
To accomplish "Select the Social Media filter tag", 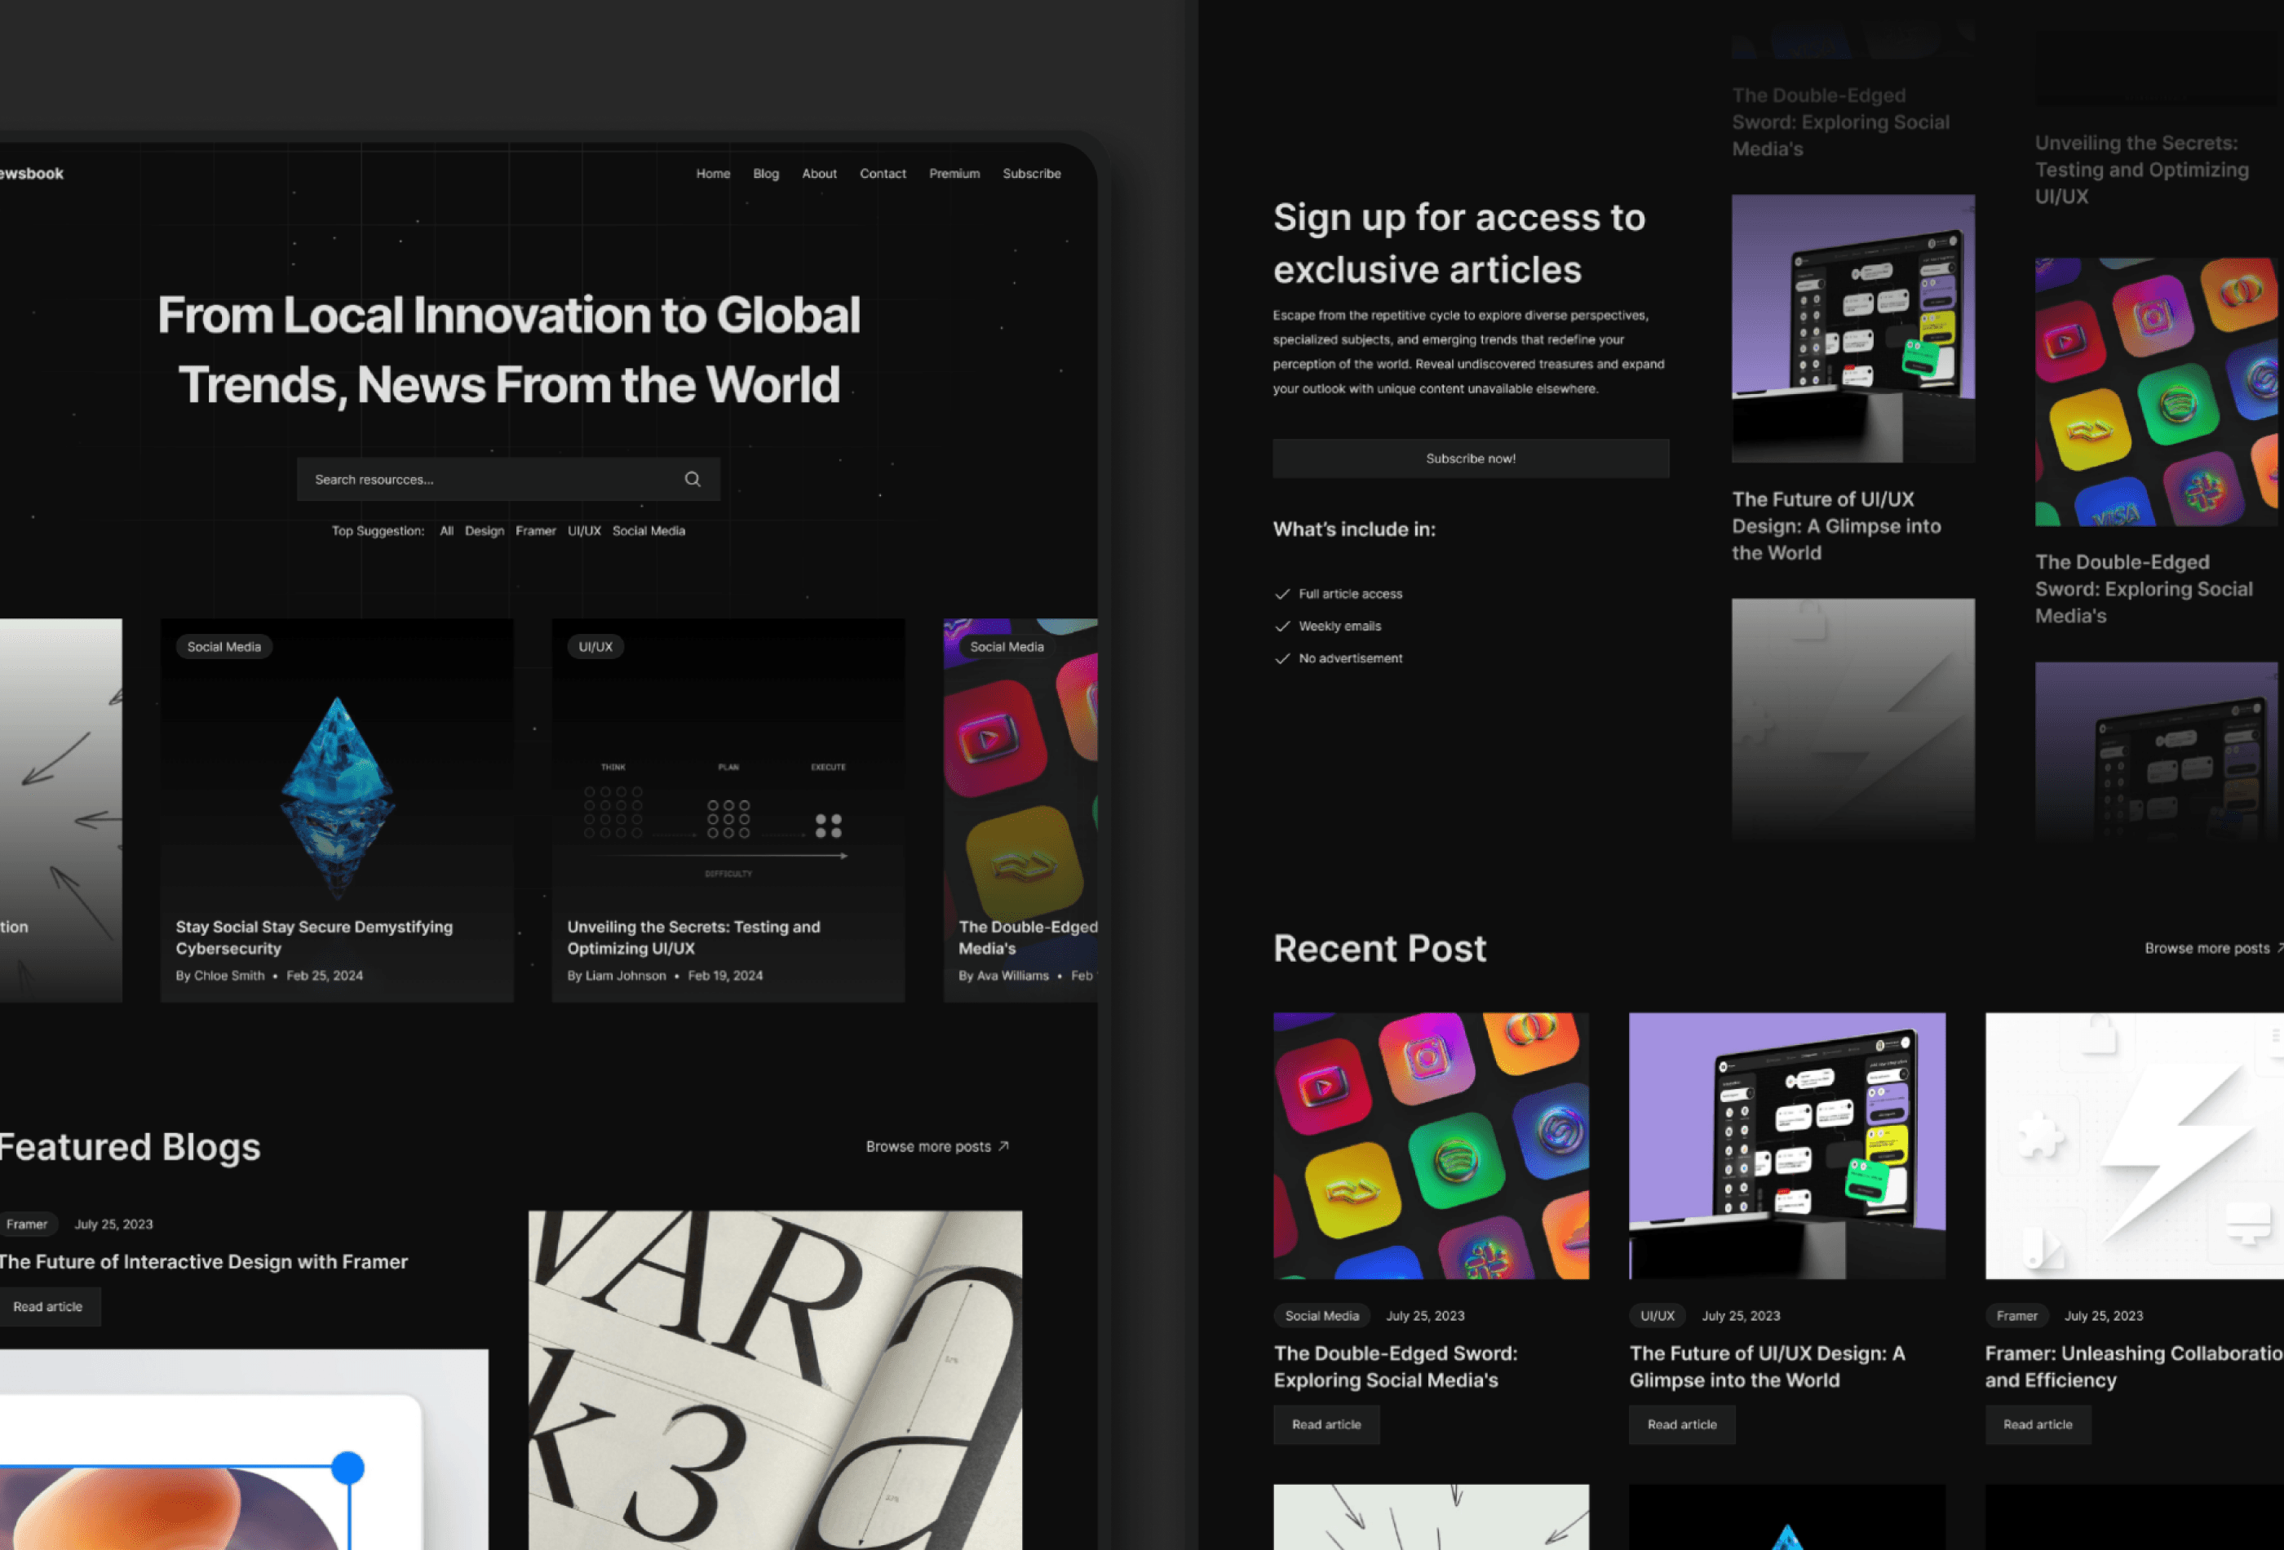I will (648, 529).
